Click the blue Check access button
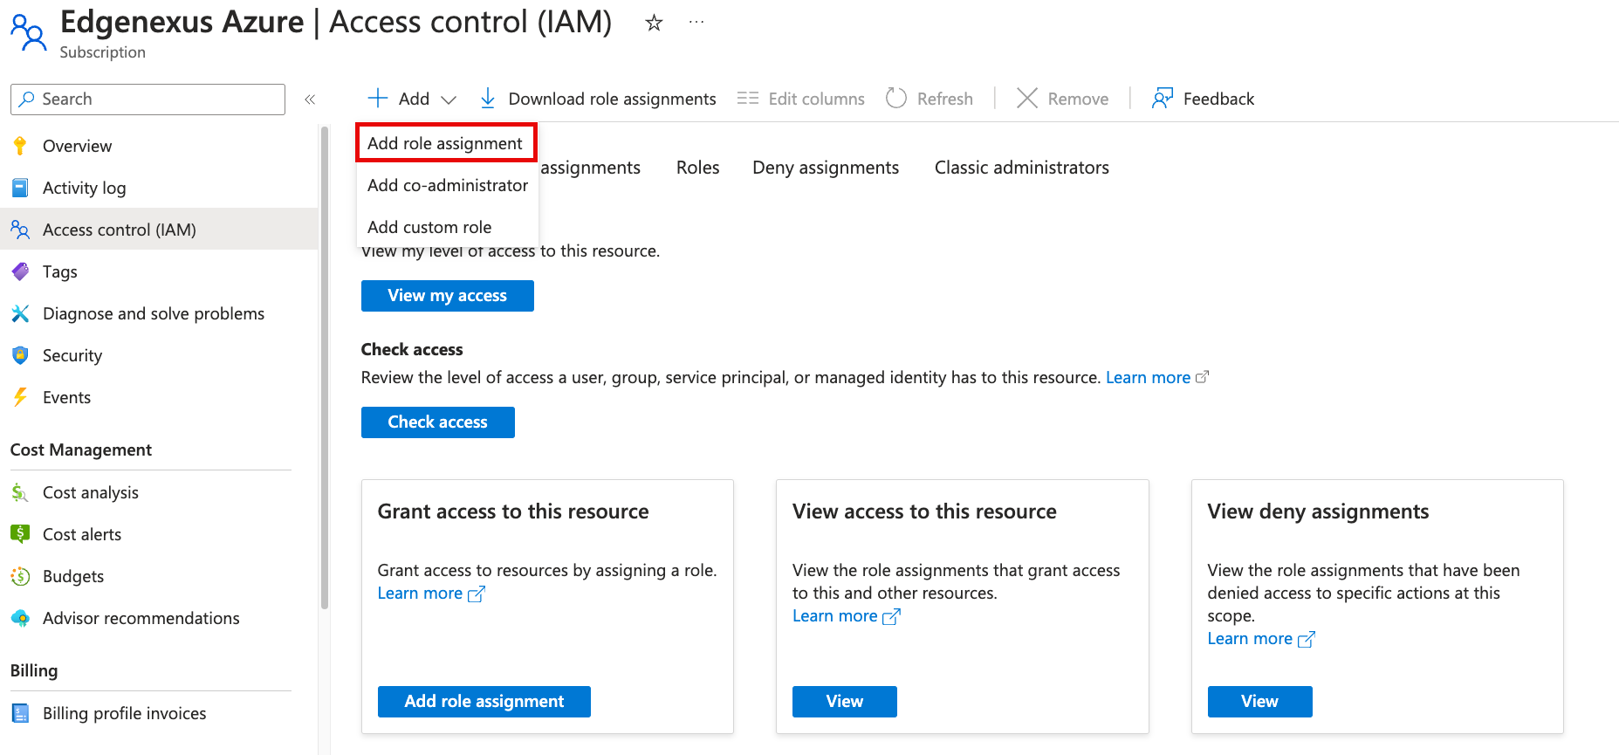The width and height of the screenshot is (1619, 755). tap(438, 422)
